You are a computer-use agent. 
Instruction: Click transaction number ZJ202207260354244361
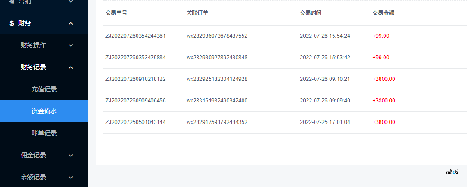tap(136, 36)
